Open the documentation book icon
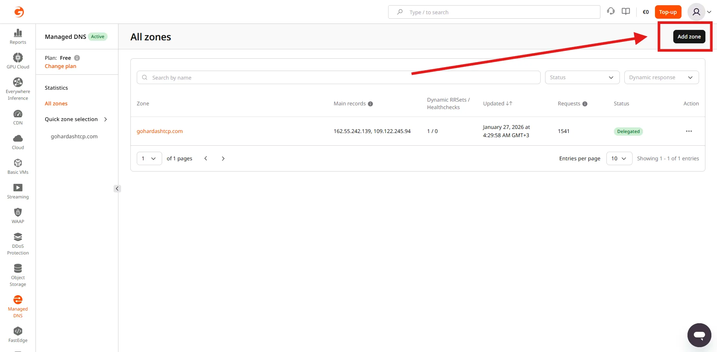 tap(626, 12)
